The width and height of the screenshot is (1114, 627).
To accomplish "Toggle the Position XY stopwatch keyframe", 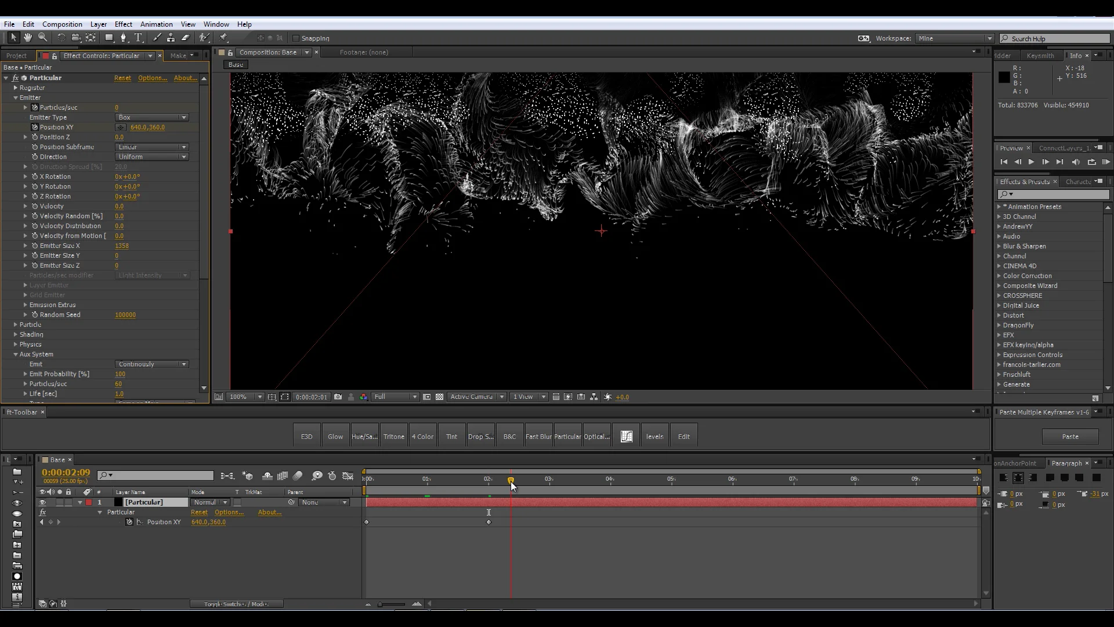I will (x=129, y=521).
